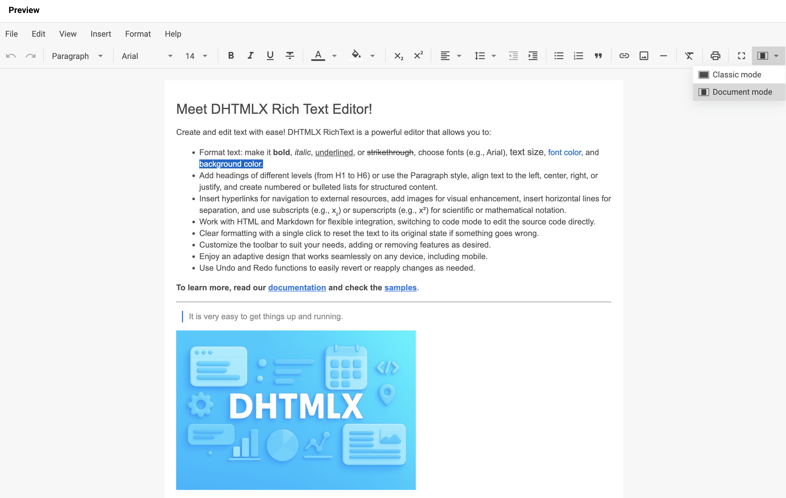Click the Redo arrow icon
This screenshot has width=786, height=498.
tap(31, 56)
